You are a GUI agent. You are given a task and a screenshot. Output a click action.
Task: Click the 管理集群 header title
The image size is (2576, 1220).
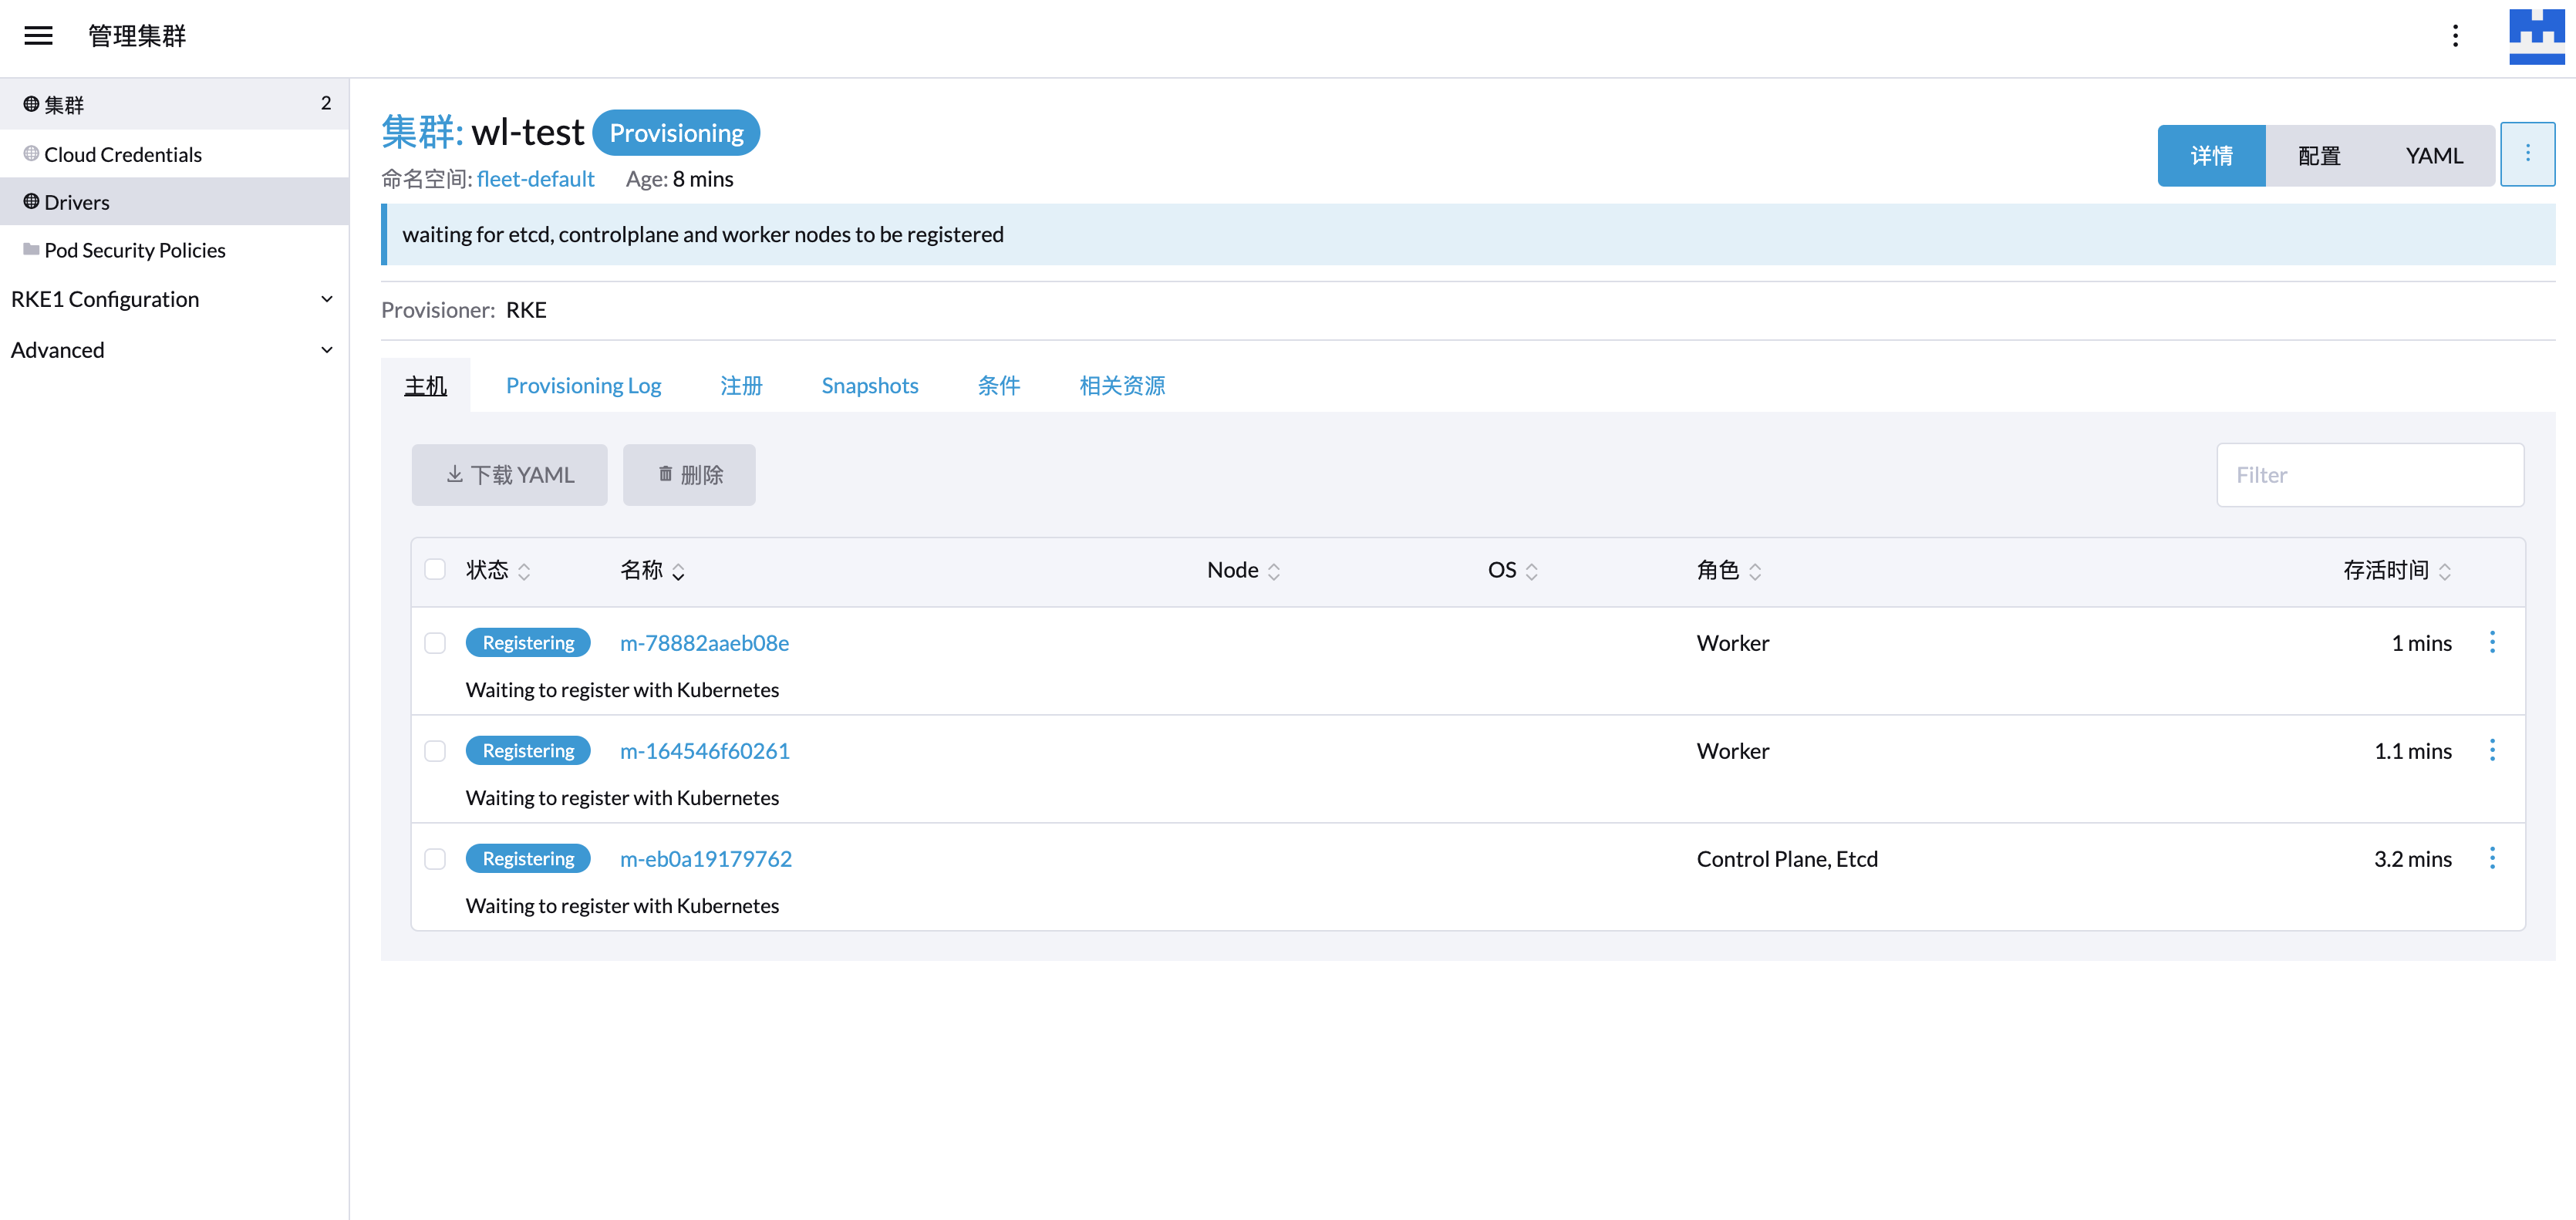coord(137,36)
